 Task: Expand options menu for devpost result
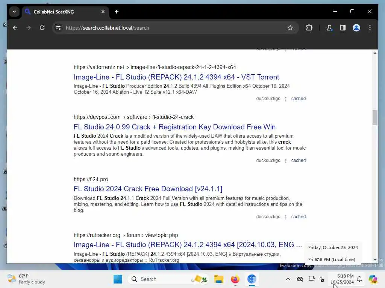pyautogui.click(x=286, y=161)
